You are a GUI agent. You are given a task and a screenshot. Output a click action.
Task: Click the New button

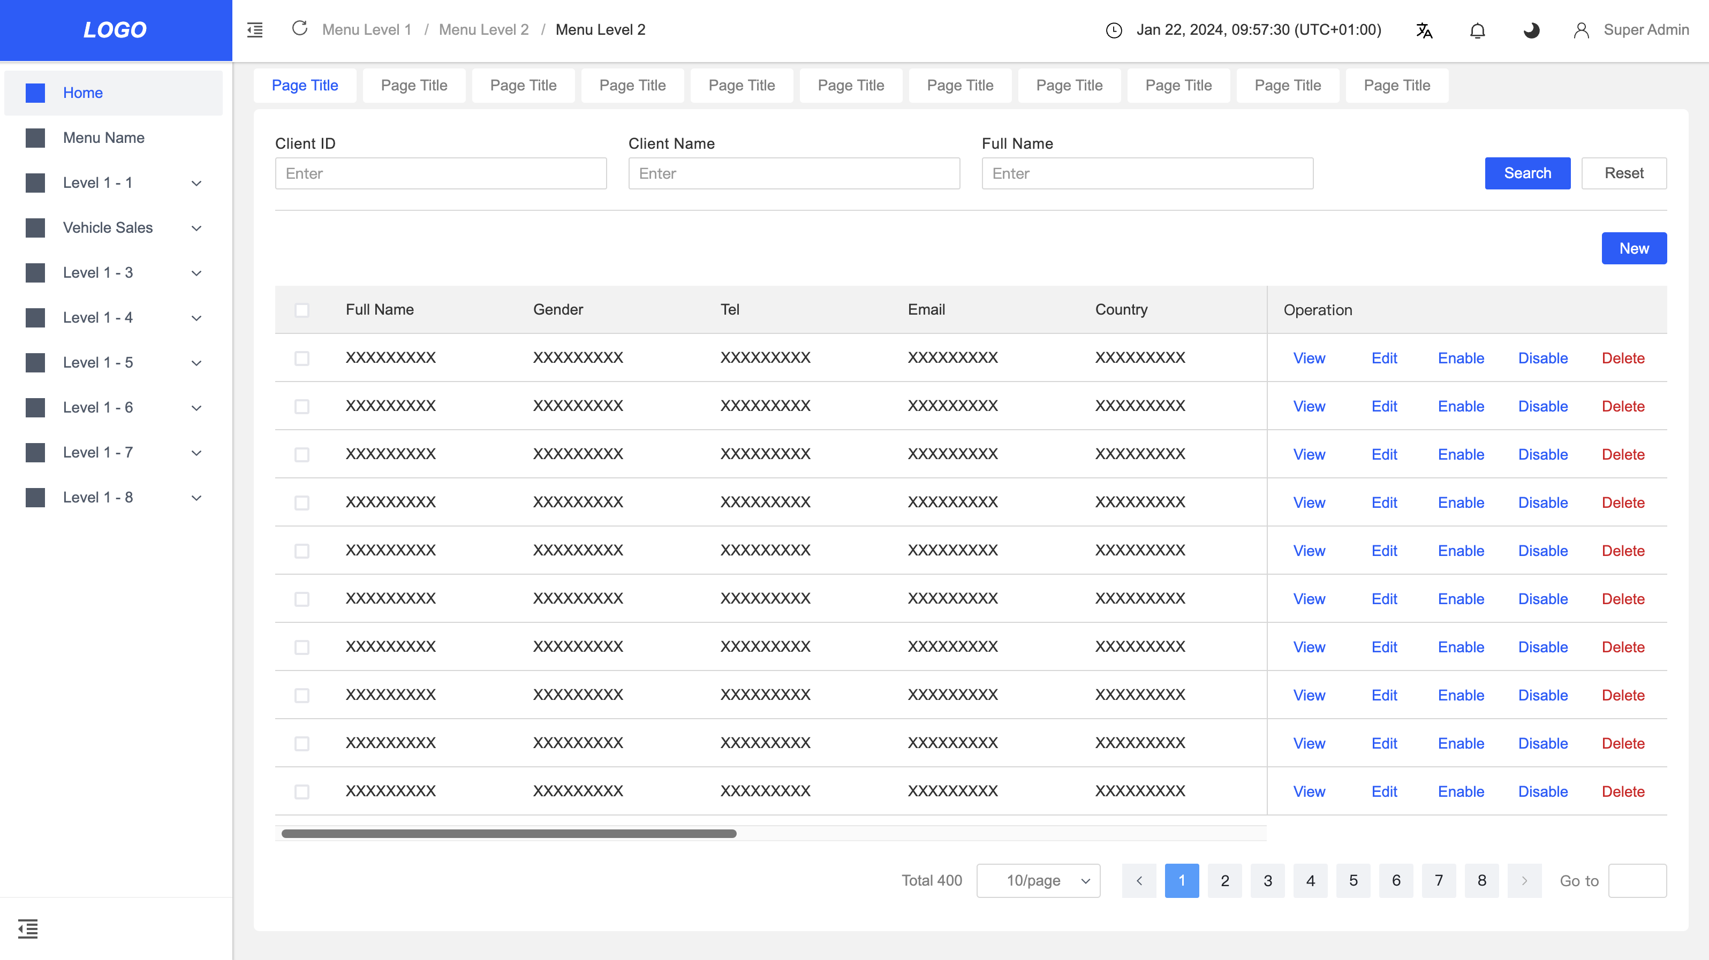(1634, 248)
